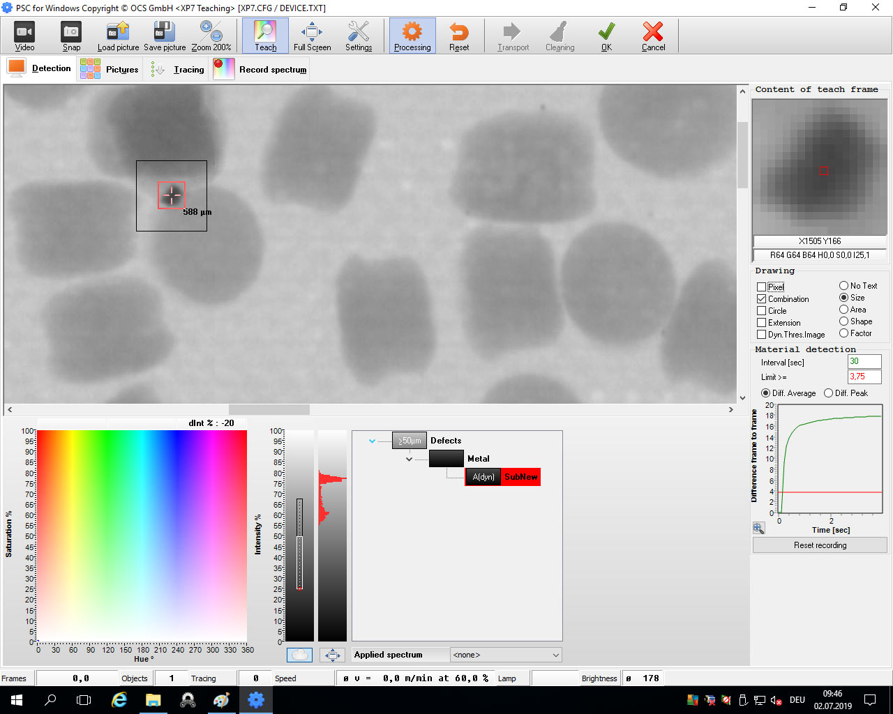
Task: Uncheck the Combination checkbox
Action: click(x=762, y=299)
